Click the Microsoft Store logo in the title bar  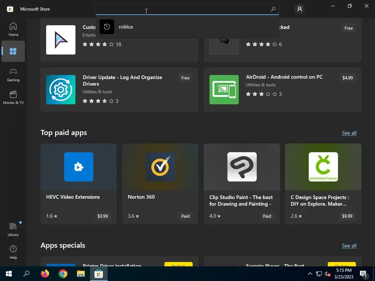point(10,9)
